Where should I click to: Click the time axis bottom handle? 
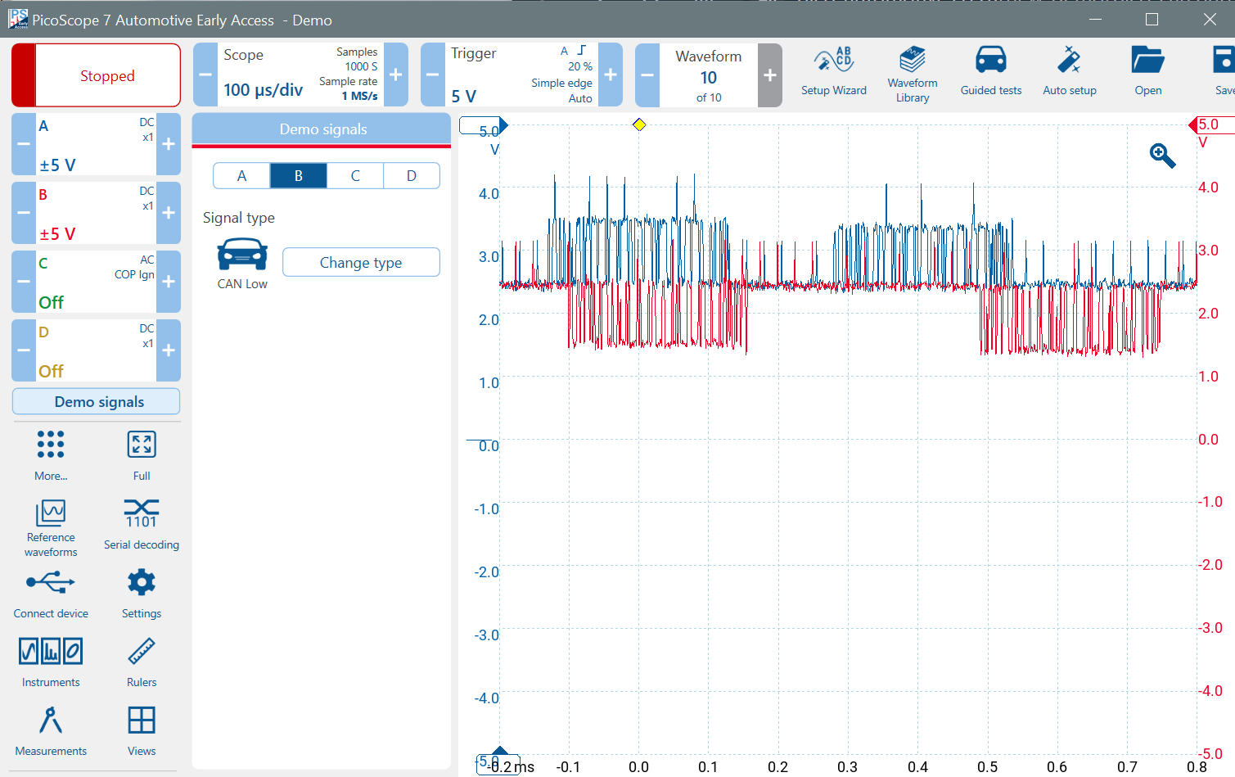tap(499, 761)
